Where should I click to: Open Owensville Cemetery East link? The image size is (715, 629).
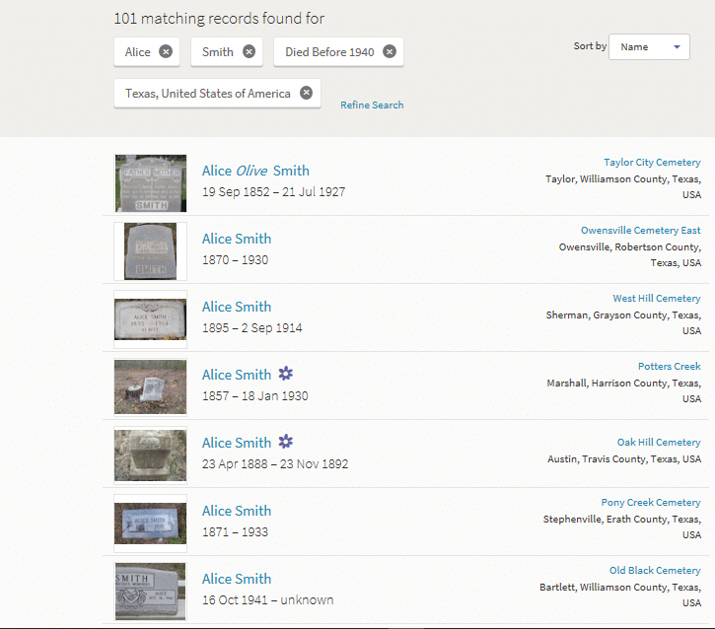640,231
